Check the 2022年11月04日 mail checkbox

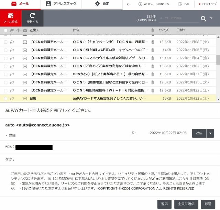pos(5,58)
